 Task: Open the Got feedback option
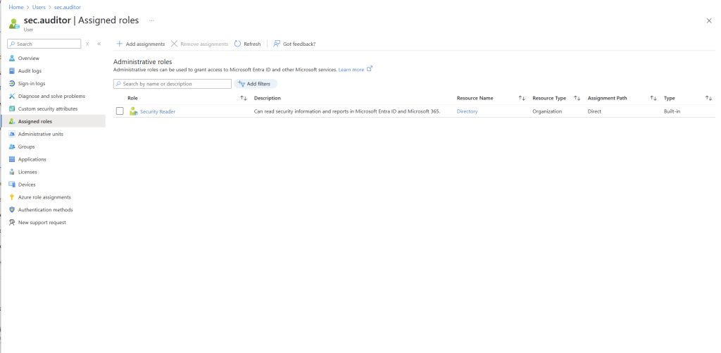click(294, 44)
